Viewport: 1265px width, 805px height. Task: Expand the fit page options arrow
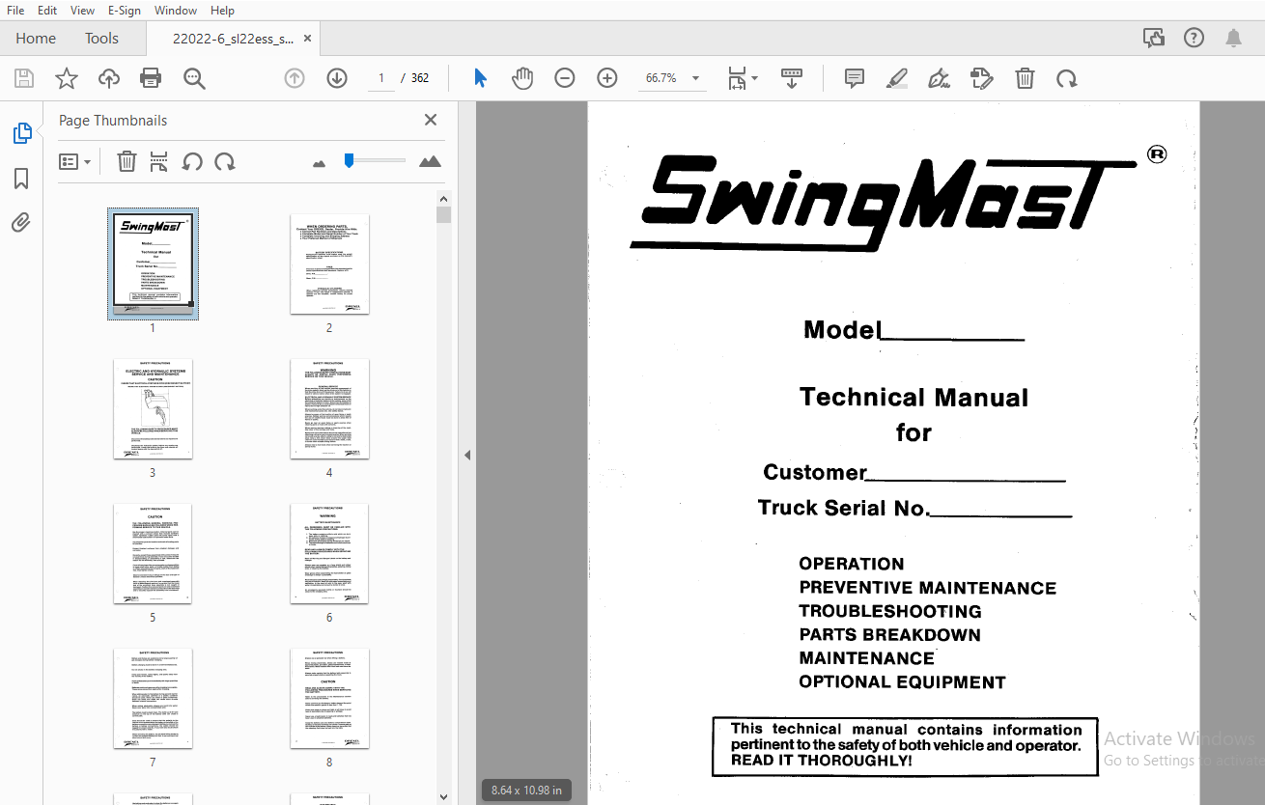pyautogui.click(x=754, y=78)
